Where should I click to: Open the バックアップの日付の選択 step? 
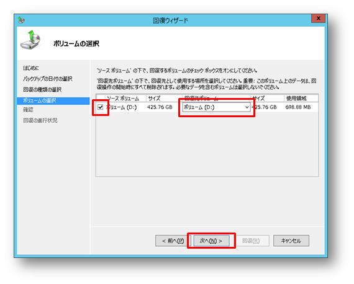[48, 79]
